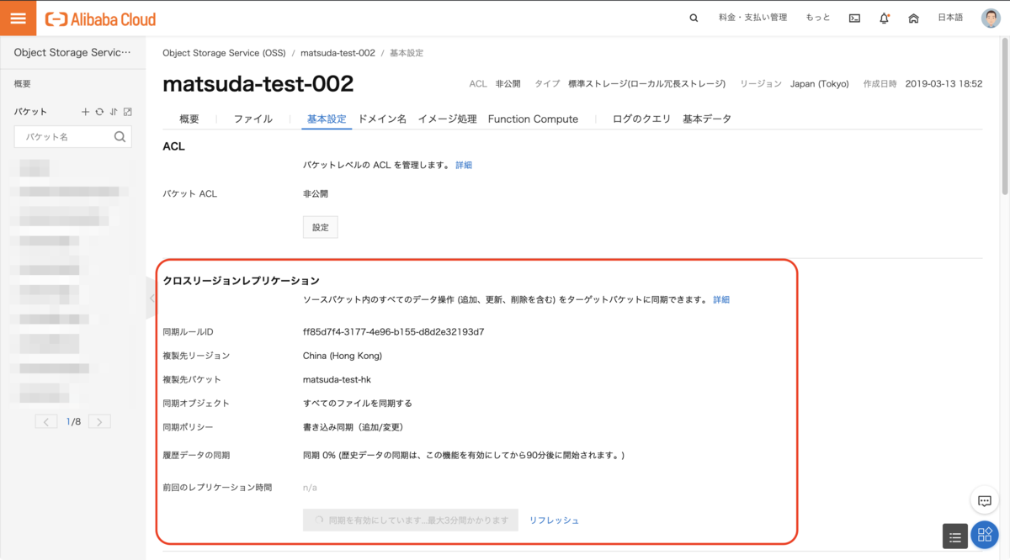This screenshot has height=560, width=1010.
Task: Switch to the 概要 tab of the bucket
Action: [189, 119]
